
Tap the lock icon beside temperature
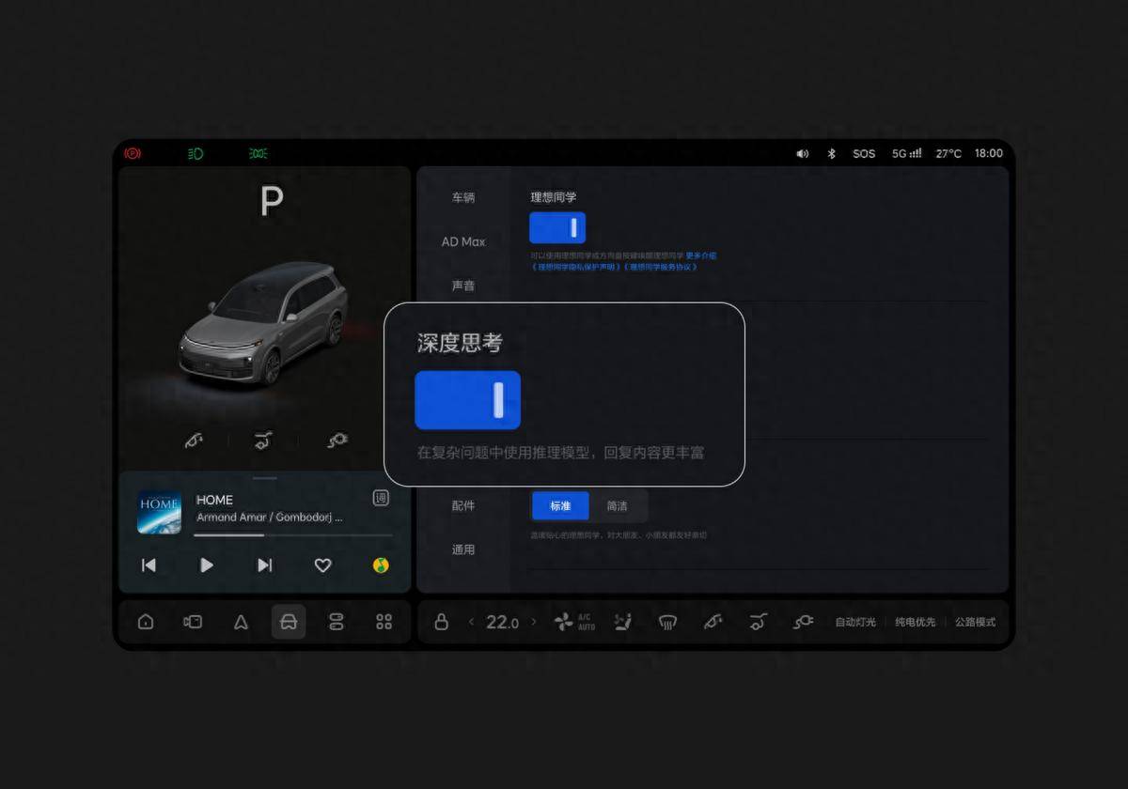pos(441,622)
